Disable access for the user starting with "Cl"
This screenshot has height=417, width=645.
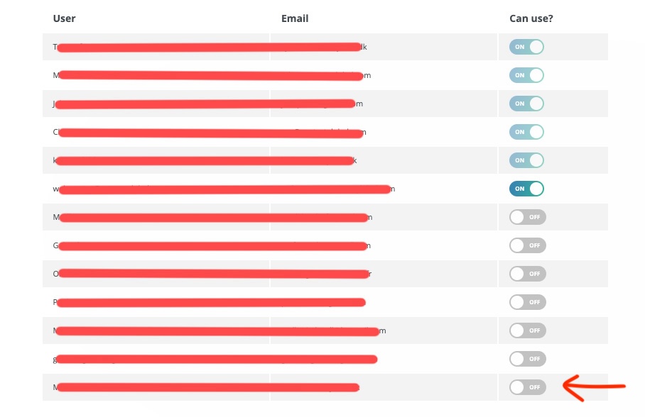(526, 132)
